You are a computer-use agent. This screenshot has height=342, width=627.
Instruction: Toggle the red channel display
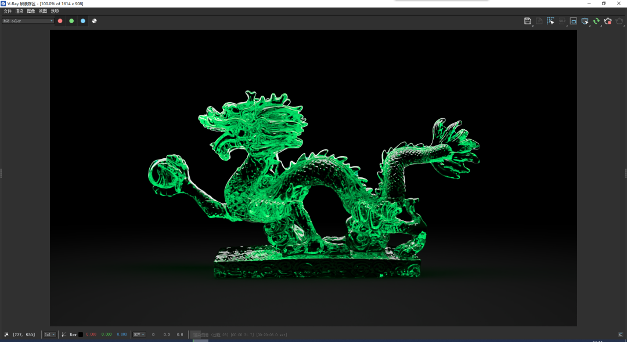click(x=60, y=21)
